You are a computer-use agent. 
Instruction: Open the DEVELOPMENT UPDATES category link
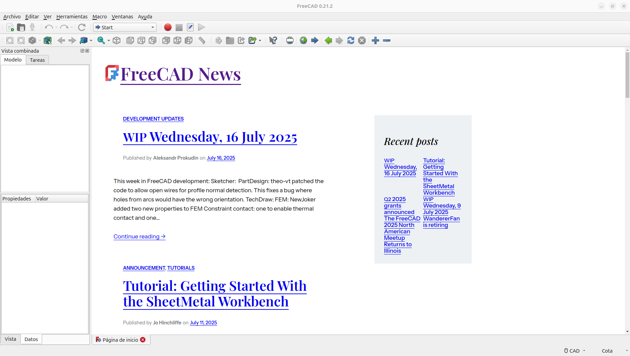pyautogui.click(x=153, y=119)
